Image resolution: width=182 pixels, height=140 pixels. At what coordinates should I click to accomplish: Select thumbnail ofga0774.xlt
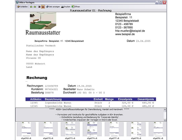pyautogui.click(x=92, y=130)
